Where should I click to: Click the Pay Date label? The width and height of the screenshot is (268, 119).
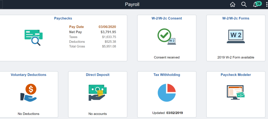click(76, 27)
